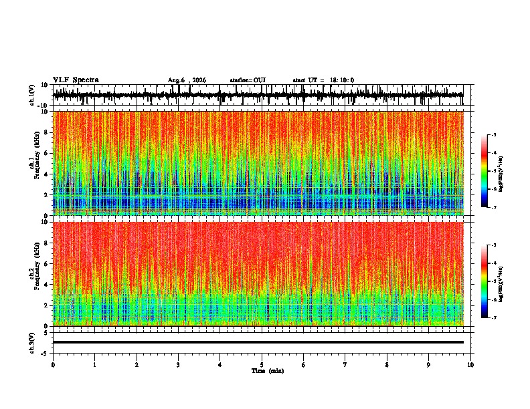This screenshot has height=409, width=530.
Task: Select the ch.1 spectrogram color scale bar
Action: (484, 171)
